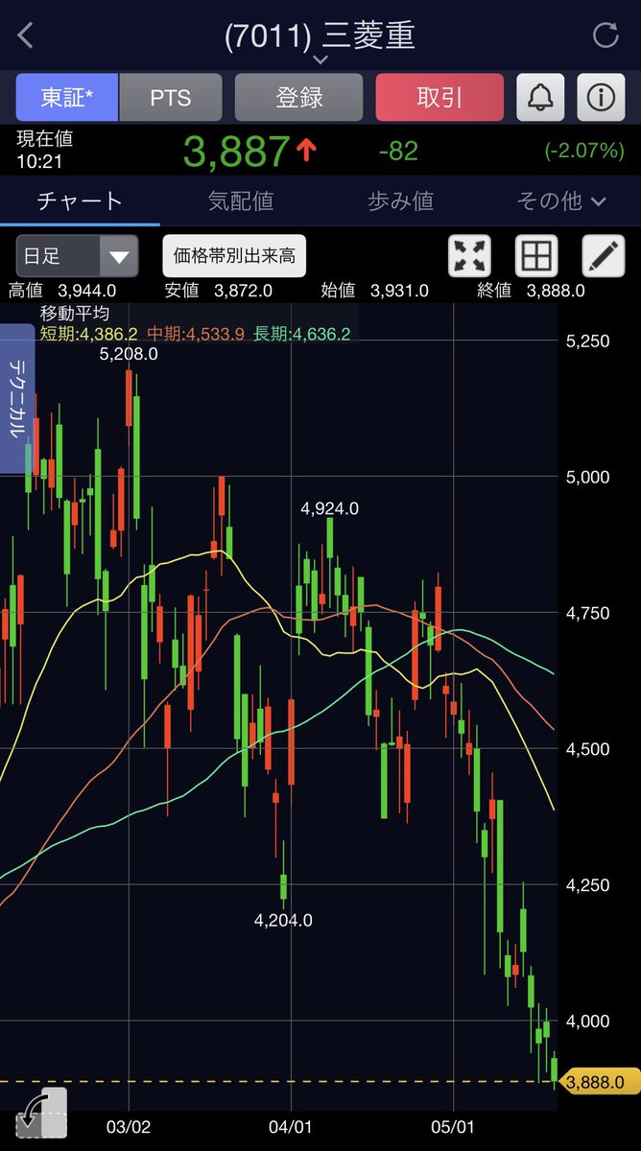641x1151 pixels.
Task: Tap the 現在値 10:21 timestamp
Action: pos(44,151)
